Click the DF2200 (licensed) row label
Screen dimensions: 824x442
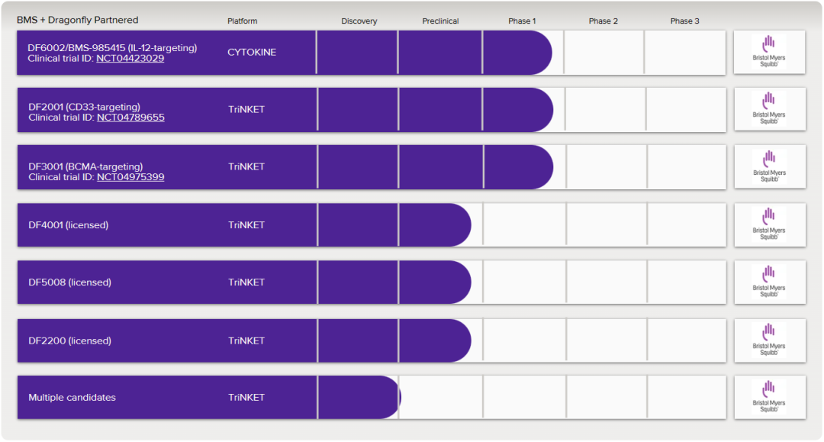click(x=69, y=340)
